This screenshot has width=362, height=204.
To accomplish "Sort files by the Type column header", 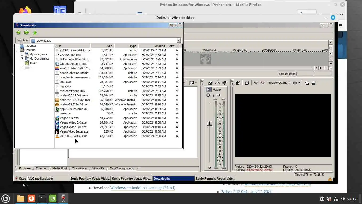I will [x=126, y=46].
